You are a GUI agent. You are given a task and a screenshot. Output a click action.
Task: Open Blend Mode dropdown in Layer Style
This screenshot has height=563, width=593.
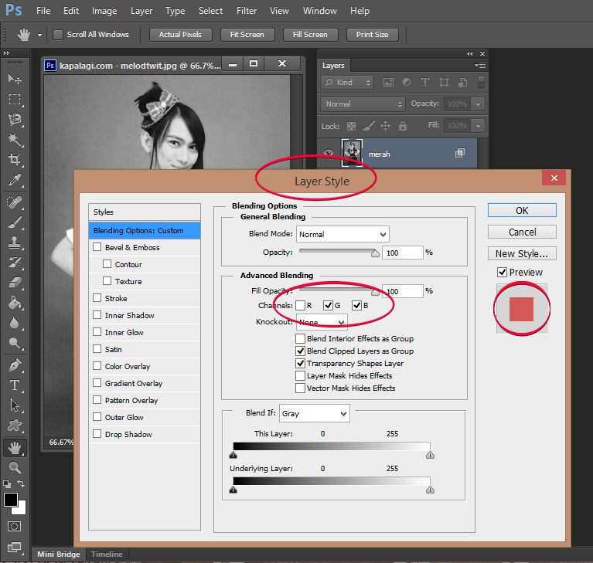pos(343,234)
